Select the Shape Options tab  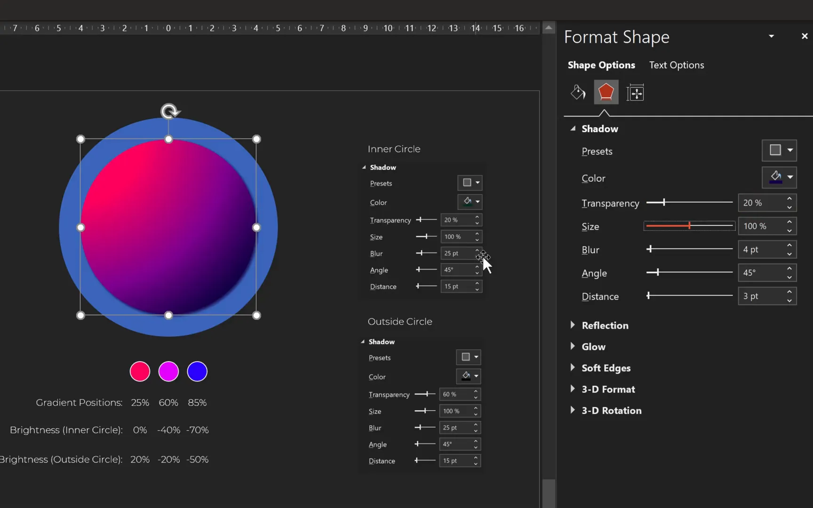coord(601,65)
